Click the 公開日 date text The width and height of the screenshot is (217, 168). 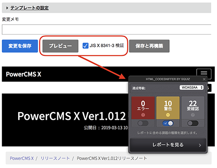pyautogui.click(x=106, y=128)
